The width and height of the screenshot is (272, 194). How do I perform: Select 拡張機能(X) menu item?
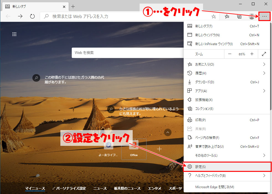(226, 100)
